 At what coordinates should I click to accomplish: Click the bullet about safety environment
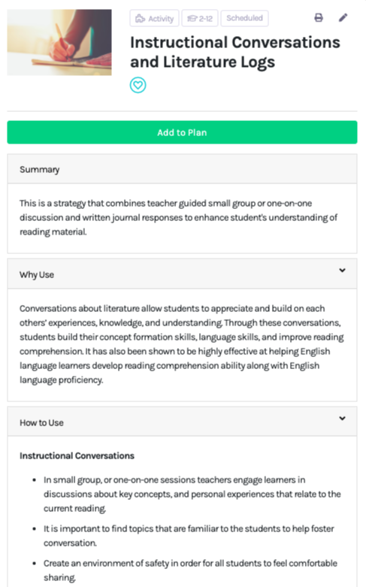(190, 570)
